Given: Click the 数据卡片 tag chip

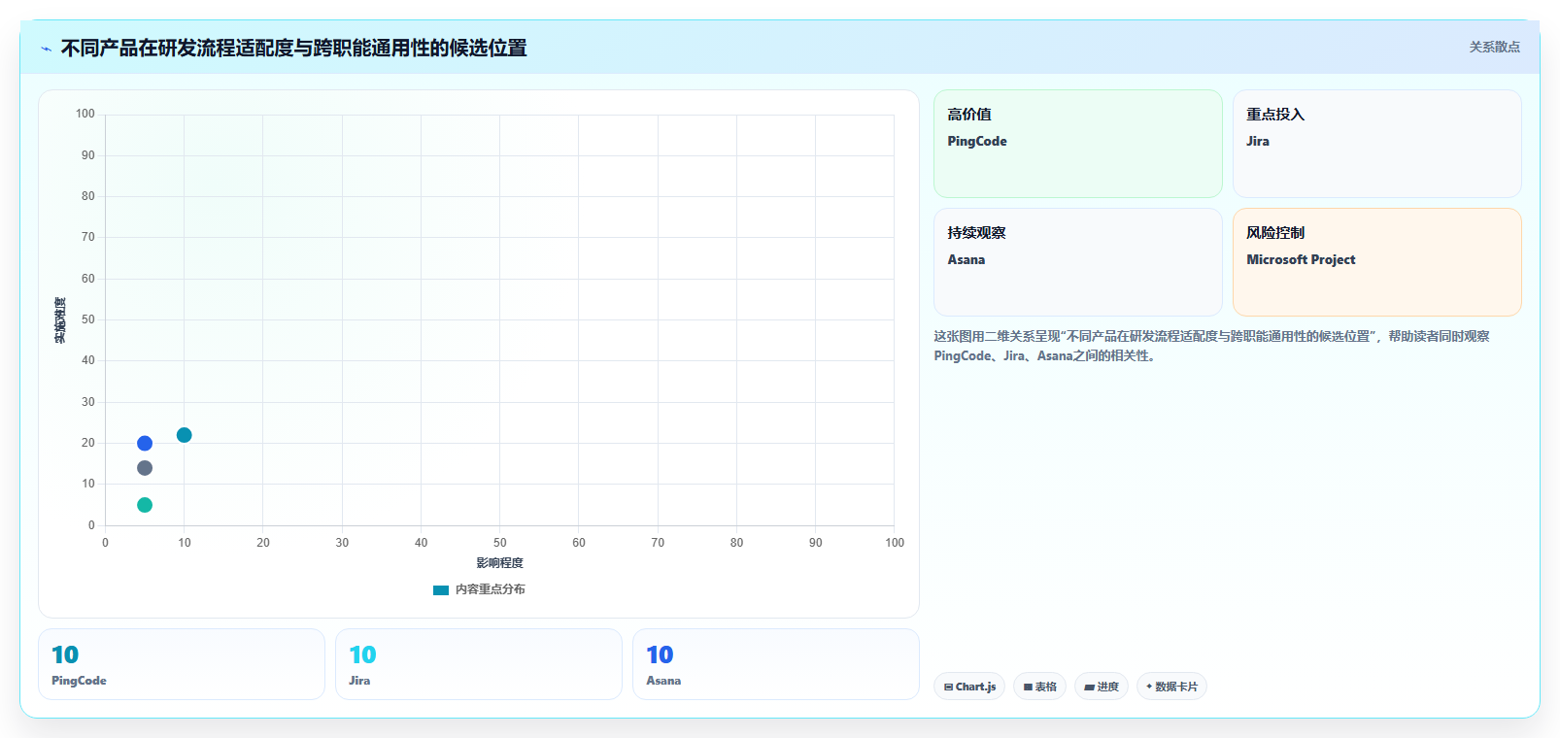Looking at the screenshot, I should coord(1171,687).
